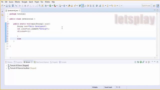Image resolution: width=160 pixels, height=90 pixels.
Task: Toggle Show Whitespace Characters icon
Action: 93,6
